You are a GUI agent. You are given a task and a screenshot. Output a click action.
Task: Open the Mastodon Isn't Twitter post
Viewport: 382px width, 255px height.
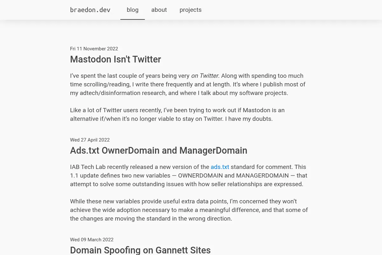tap(116, 59)
